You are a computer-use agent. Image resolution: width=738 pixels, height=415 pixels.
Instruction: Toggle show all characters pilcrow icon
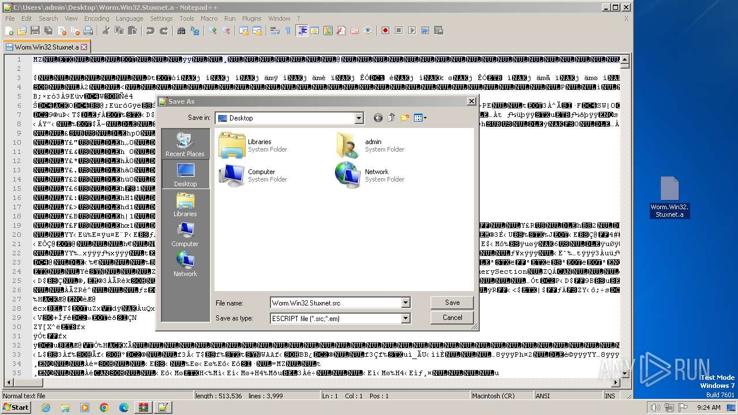pyautogui.click(x=288, y=31)
